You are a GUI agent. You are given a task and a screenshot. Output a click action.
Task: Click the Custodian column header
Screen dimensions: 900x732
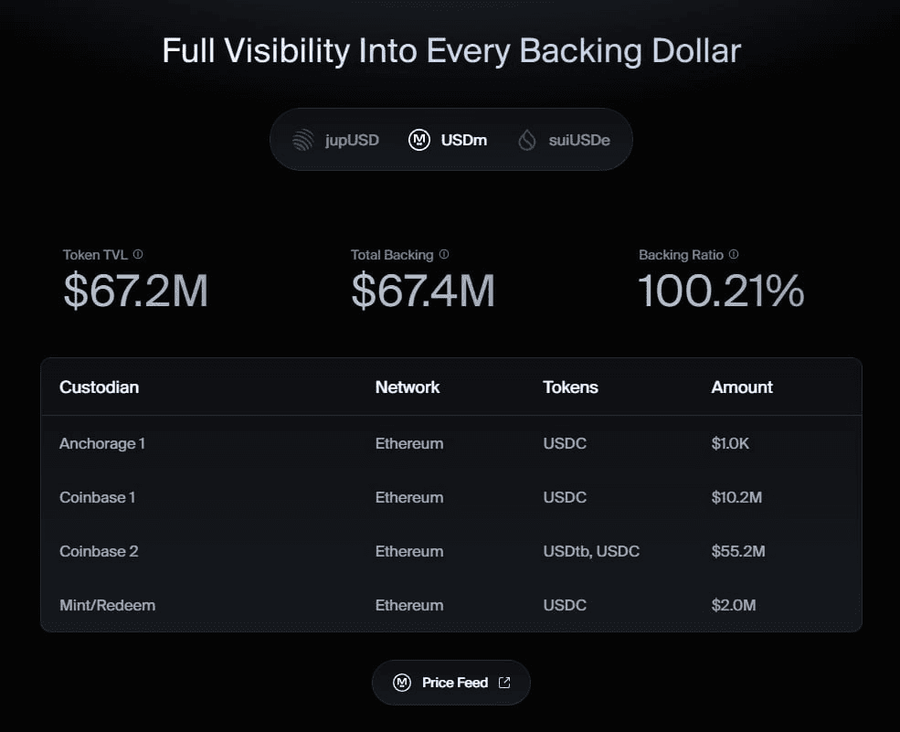[x=99, y=387]
